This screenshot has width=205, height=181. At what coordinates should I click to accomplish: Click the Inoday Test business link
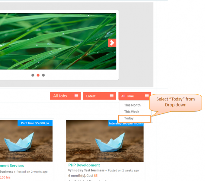coord(88,170)
